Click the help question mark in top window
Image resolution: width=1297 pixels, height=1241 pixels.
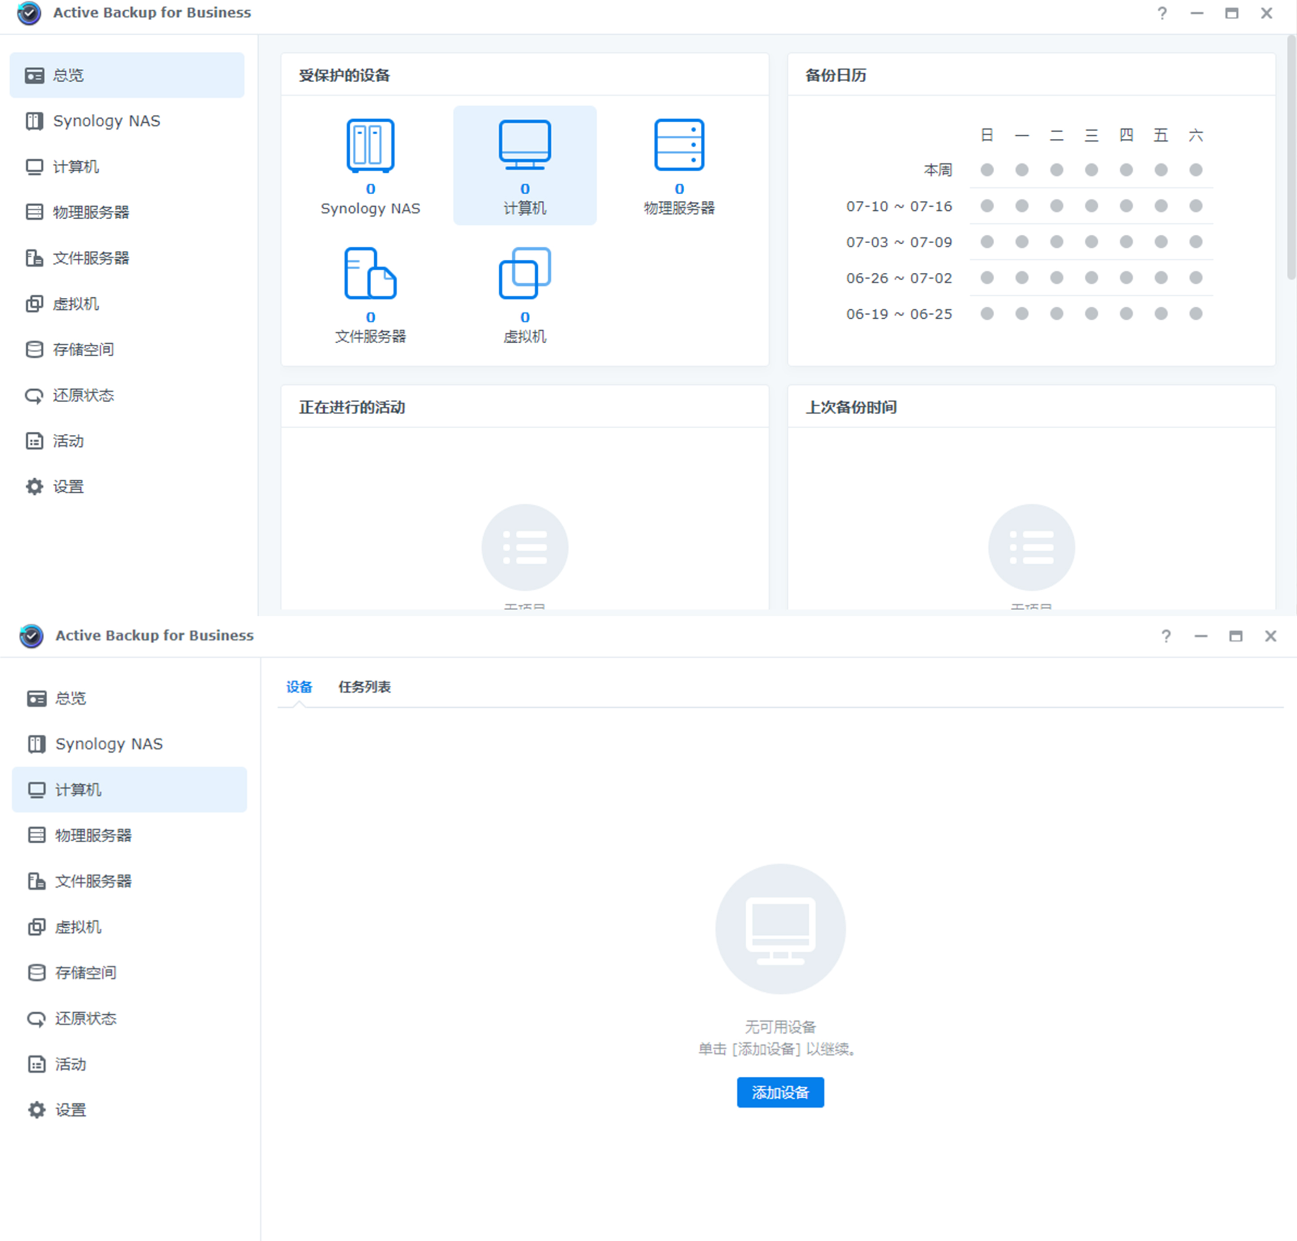tap(1162, 13)
